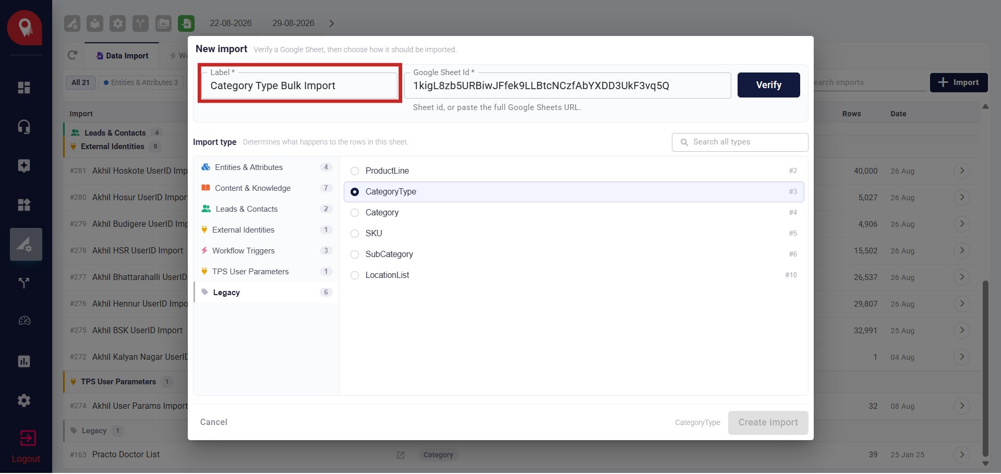Click the Verify button
The width and height of the screenshot is (1001, 474).
(x=768, y=85)
